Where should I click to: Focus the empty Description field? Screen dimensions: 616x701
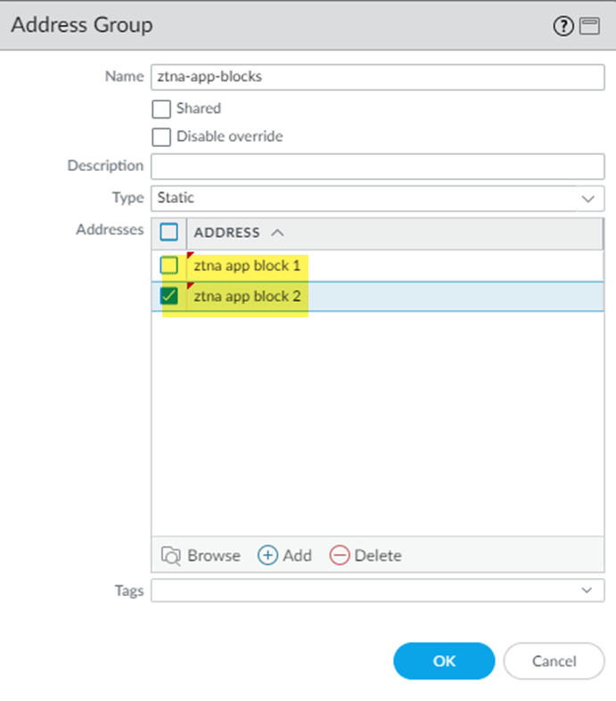tap(378, 166)
